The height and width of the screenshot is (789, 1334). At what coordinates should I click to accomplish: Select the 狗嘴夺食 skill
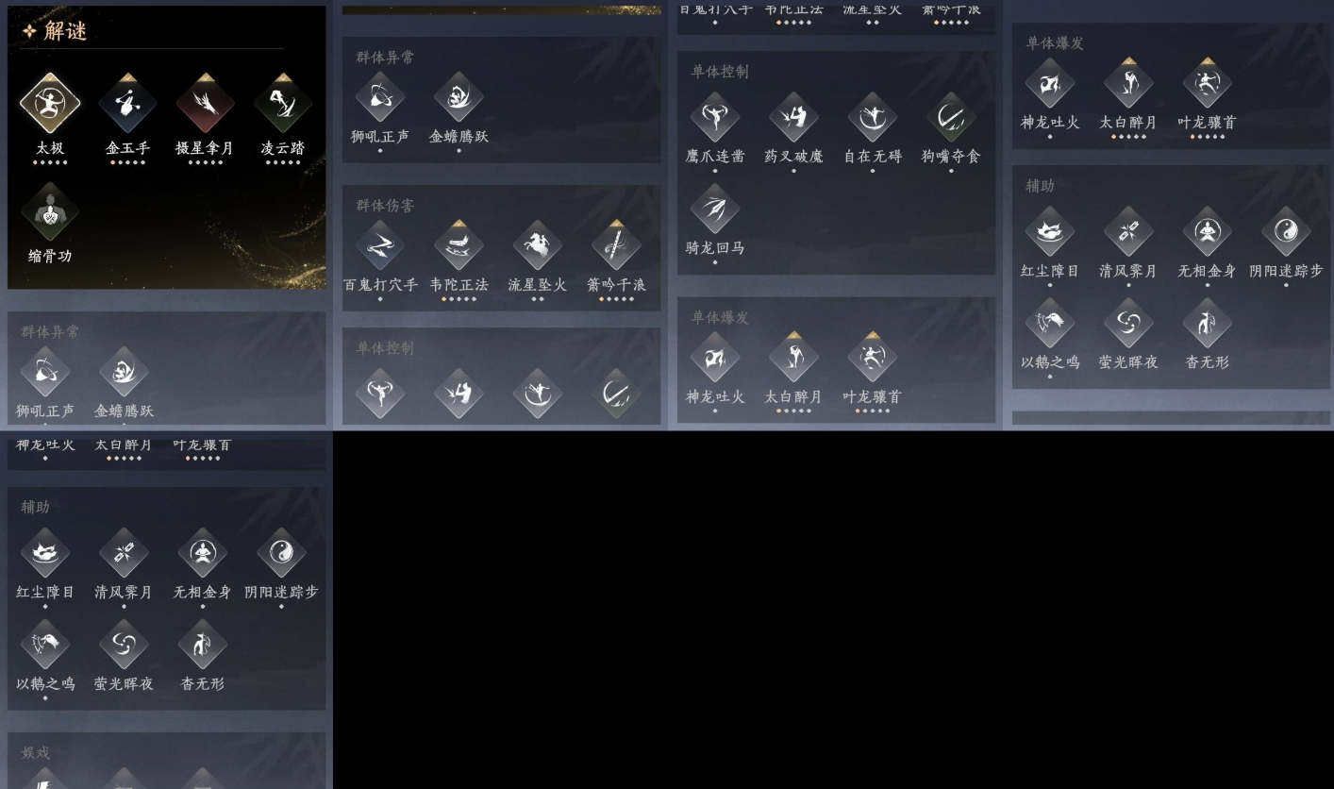pos(951,117)
